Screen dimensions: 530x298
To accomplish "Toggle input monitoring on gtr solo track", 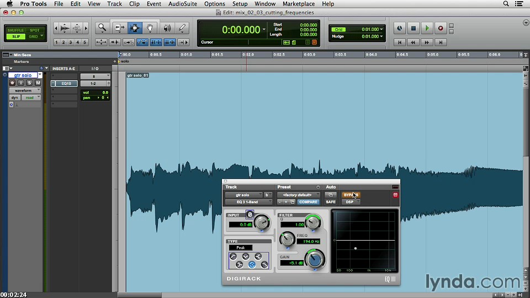I will 21,83.
